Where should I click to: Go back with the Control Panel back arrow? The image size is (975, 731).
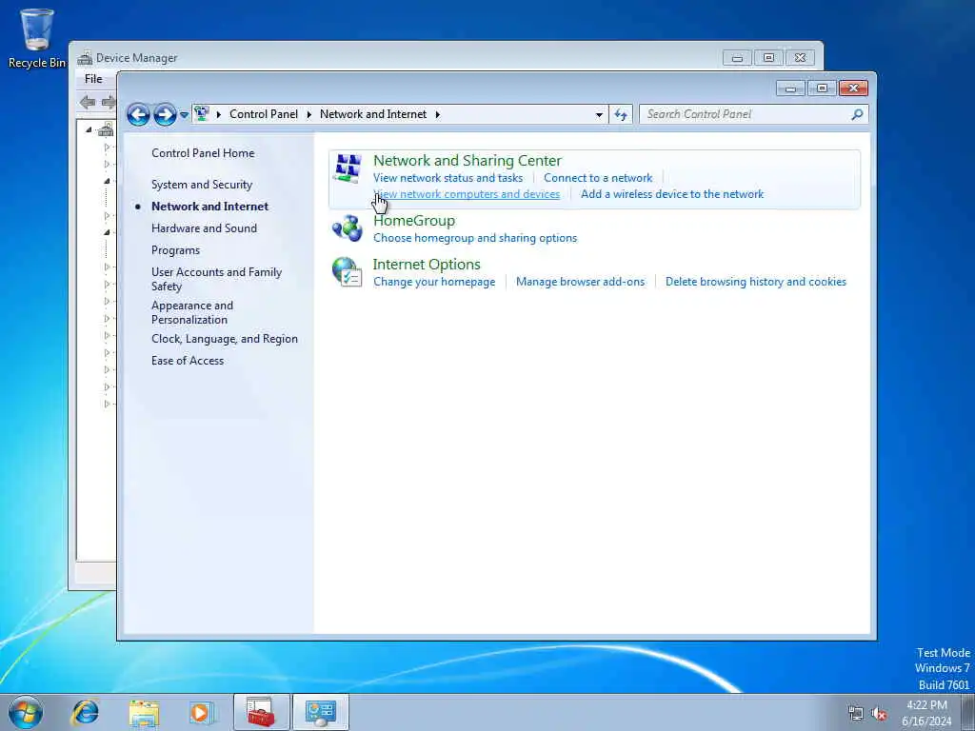click(x=138, y=114)
